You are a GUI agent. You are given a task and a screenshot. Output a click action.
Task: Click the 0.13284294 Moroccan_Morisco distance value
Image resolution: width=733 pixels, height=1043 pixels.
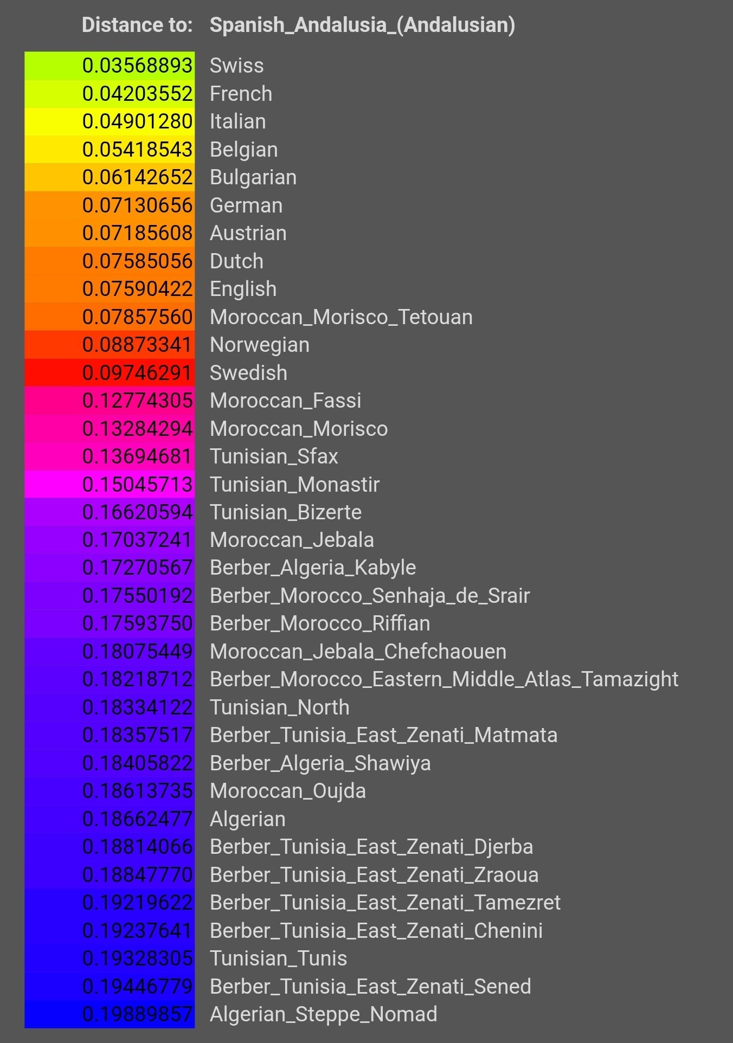[137, 429]
